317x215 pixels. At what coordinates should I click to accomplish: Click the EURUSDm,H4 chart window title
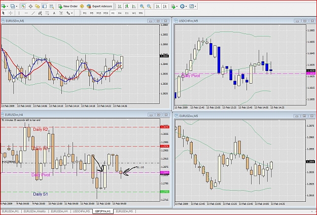[14, 115]
